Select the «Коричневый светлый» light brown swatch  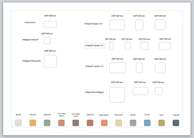(x=61, y=123)
